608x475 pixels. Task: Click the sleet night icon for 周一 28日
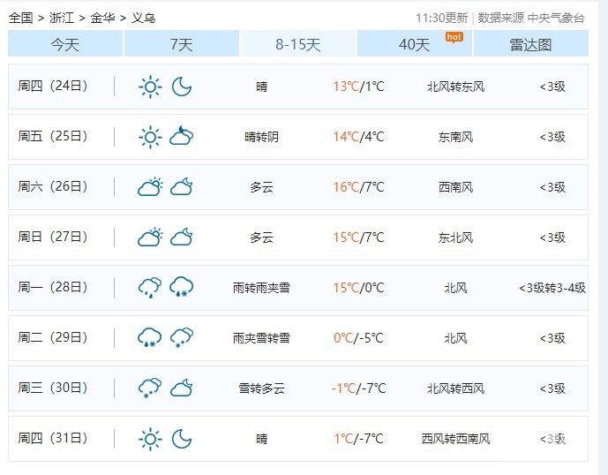coord(182,288)
